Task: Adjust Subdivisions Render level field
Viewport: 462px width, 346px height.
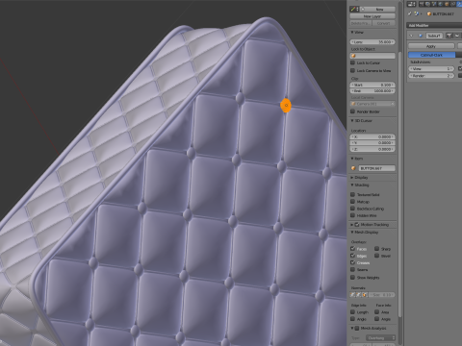Action: tap(431, 76)
